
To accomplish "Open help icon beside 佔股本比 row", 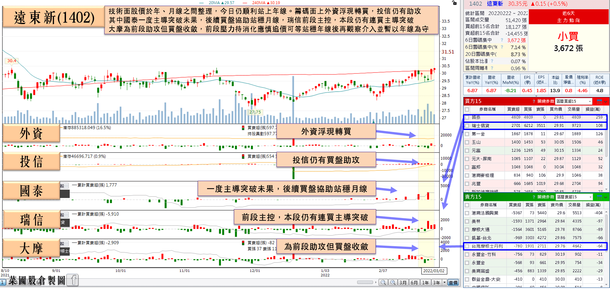I will click(x=492, y=61).
